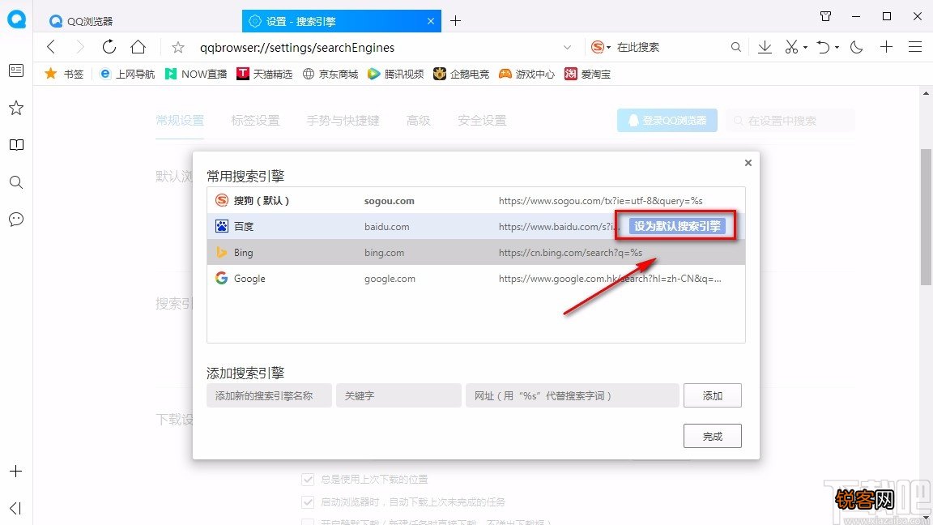933x525 pixels.
Task: Open the sidebar reading book icon
Action: 16,145
